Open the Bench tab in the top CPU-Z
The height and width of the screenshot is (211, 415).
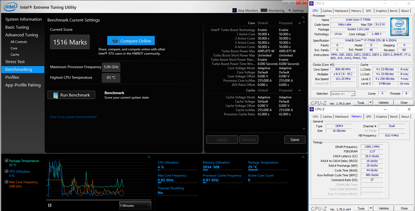point(394,11)
